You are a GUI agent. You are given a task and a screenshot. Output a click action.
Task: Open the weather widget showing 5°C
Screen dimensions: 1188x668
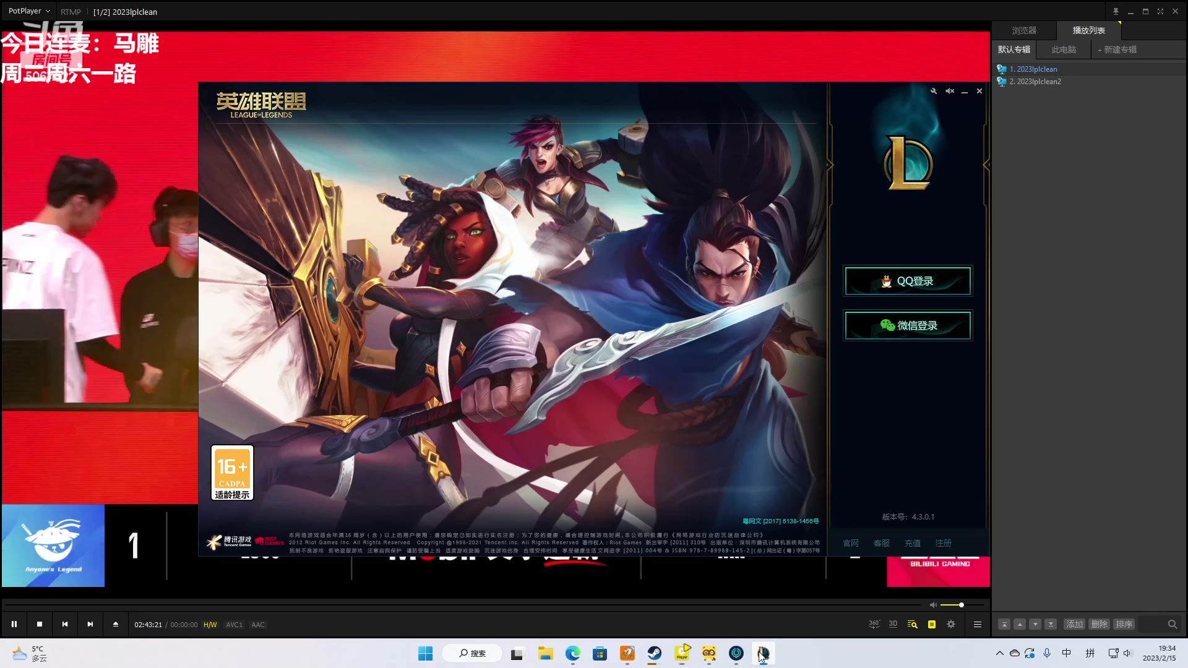[x=30, y=653]
